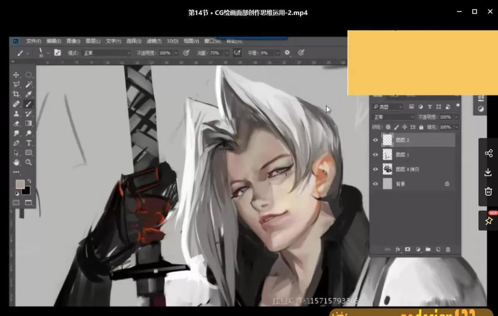This screenshot has width=498, height=316.
Task: Pick the Eyedropper tool
Action: [28, 94]
